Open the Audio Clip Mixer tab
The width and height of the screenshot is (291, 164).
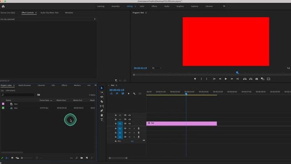pos(50,13)
